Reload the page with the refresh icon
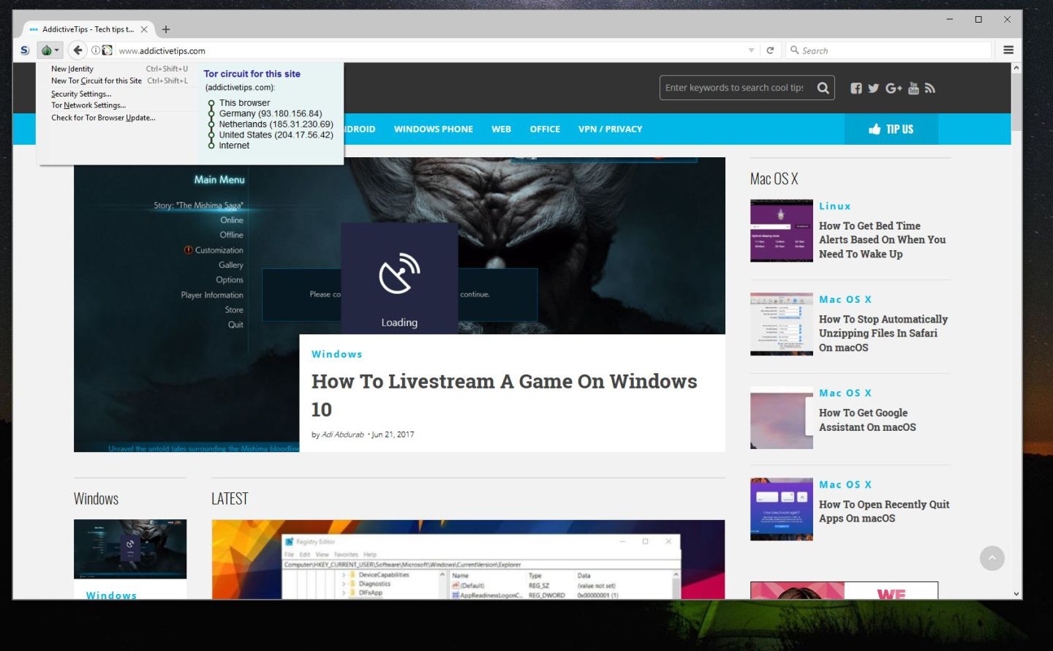This screenshot has width=1053, height=651. (x=770, y=50)
